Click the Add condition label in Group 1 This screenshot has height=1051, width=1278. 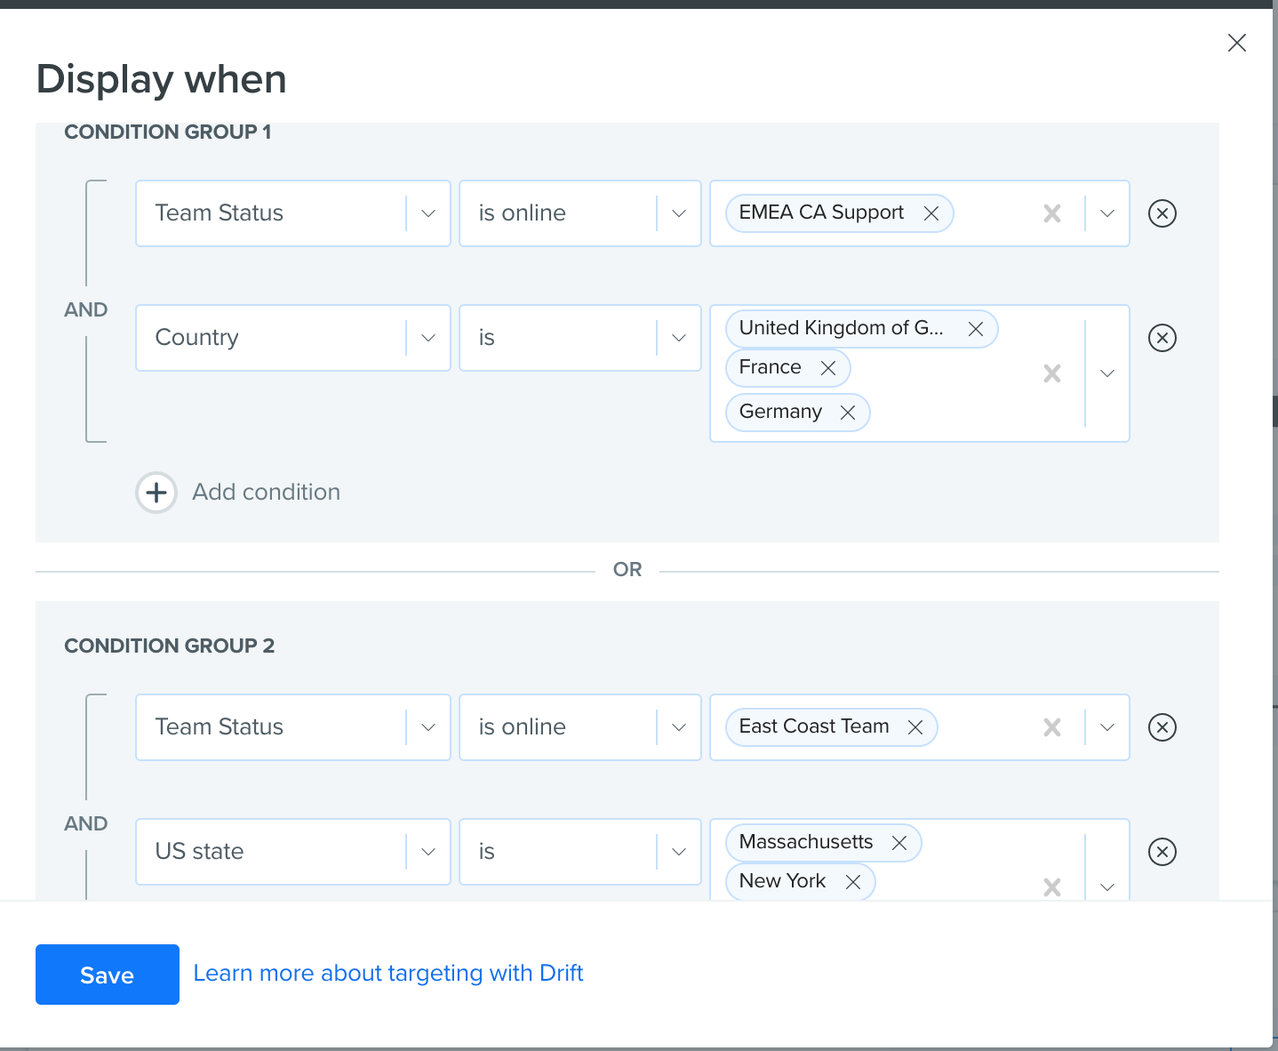(x=267, y=493)
